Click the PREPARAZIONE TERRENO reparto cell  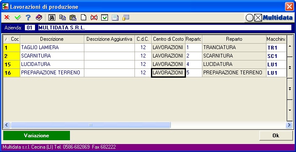(234, 73)
